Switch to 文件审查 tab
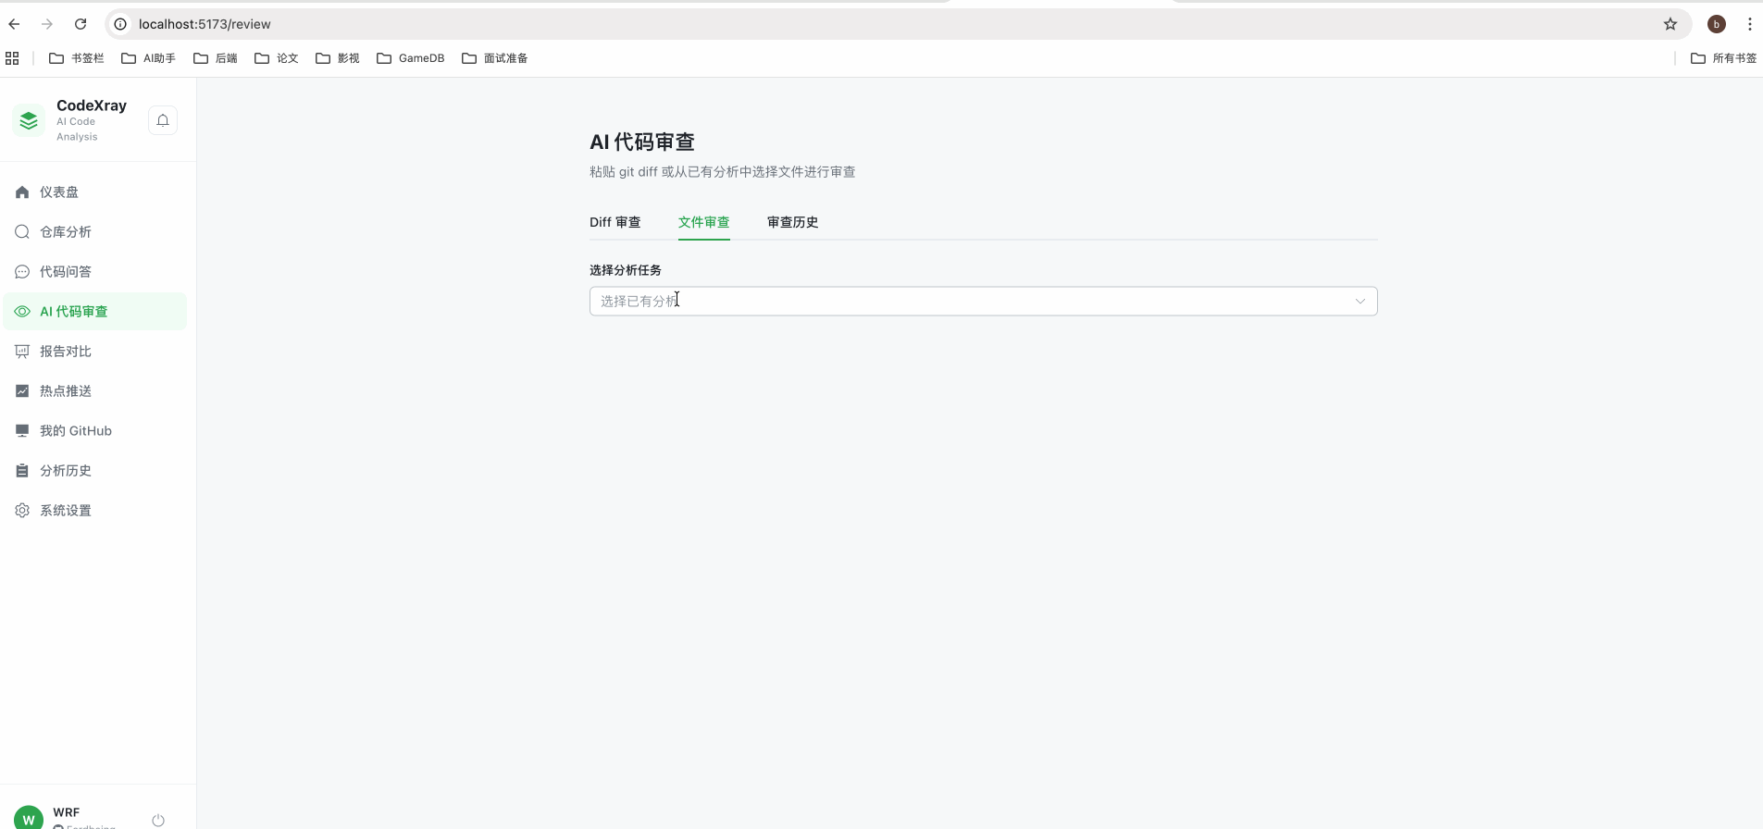The image size is (1763, 829). point(704,222)
